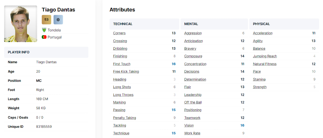323x138 pixels.
Task: Open the Natural Fitness attribute
Action: [265, 64]
